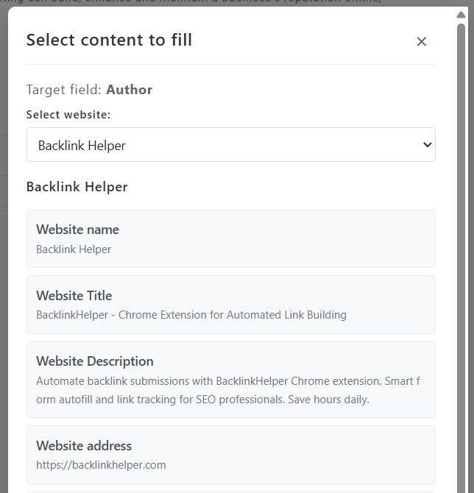Choose the Website Title card
Viewport: 474px width, 493px height.
tap(230, 304)
